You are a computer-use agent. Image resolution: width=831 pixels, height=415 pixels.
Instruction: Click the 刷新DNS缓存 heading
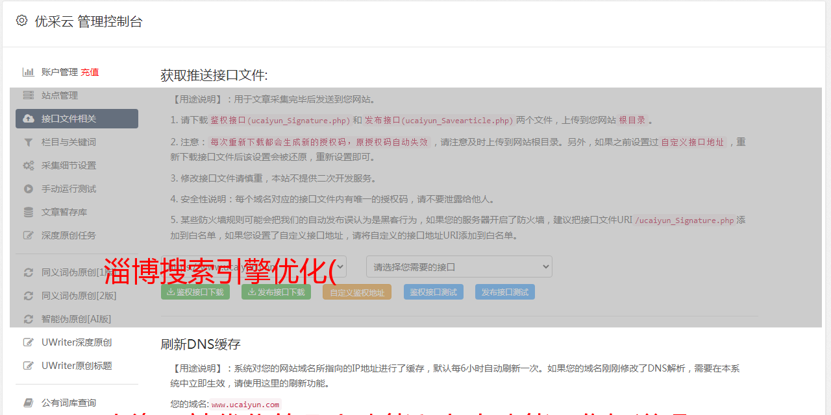click(201, 344)
